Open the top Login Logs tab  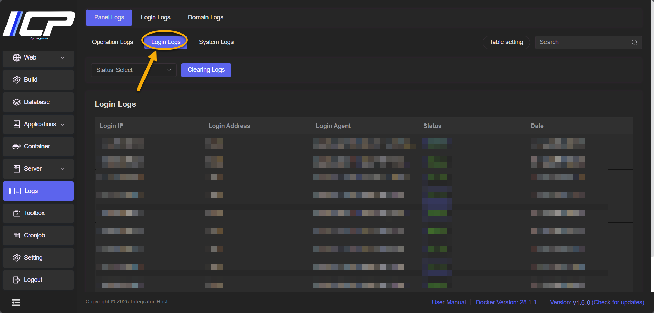155,17
